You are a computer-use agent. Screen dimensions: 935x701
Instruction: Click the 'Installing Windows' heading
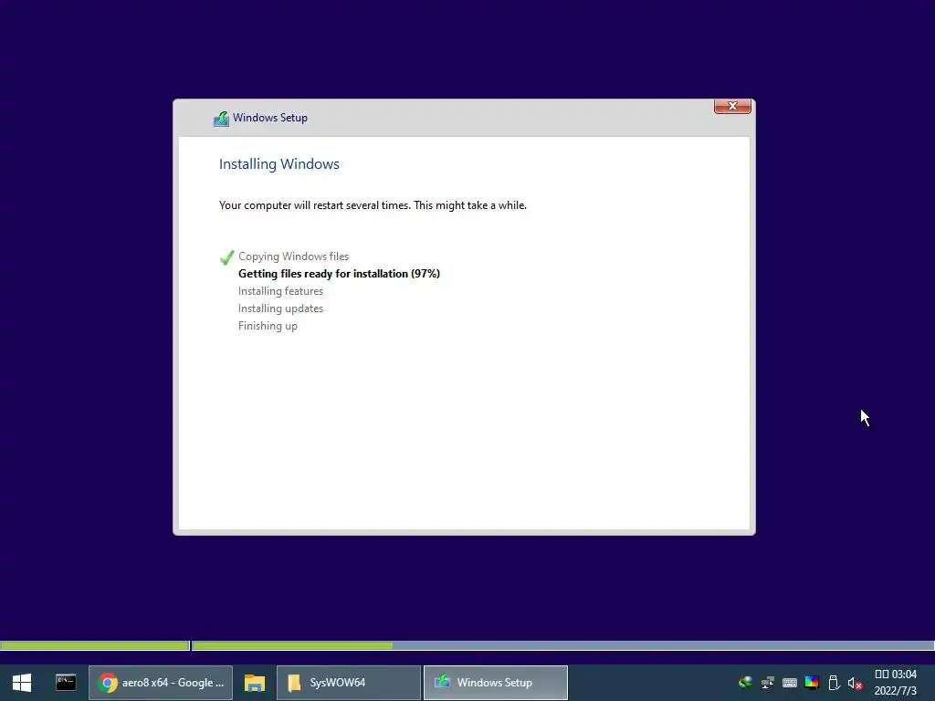tap(279, 164)
